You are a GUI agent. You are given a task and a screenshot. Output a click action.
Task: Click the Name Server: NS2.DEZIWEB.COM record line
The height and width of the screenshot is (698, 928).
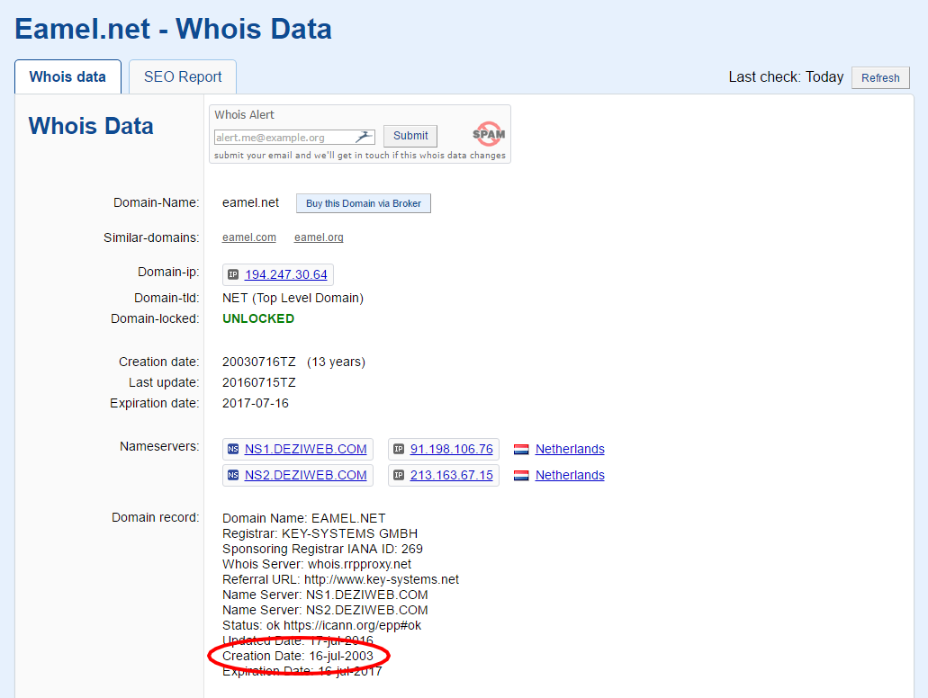click(x=325, y=611)
